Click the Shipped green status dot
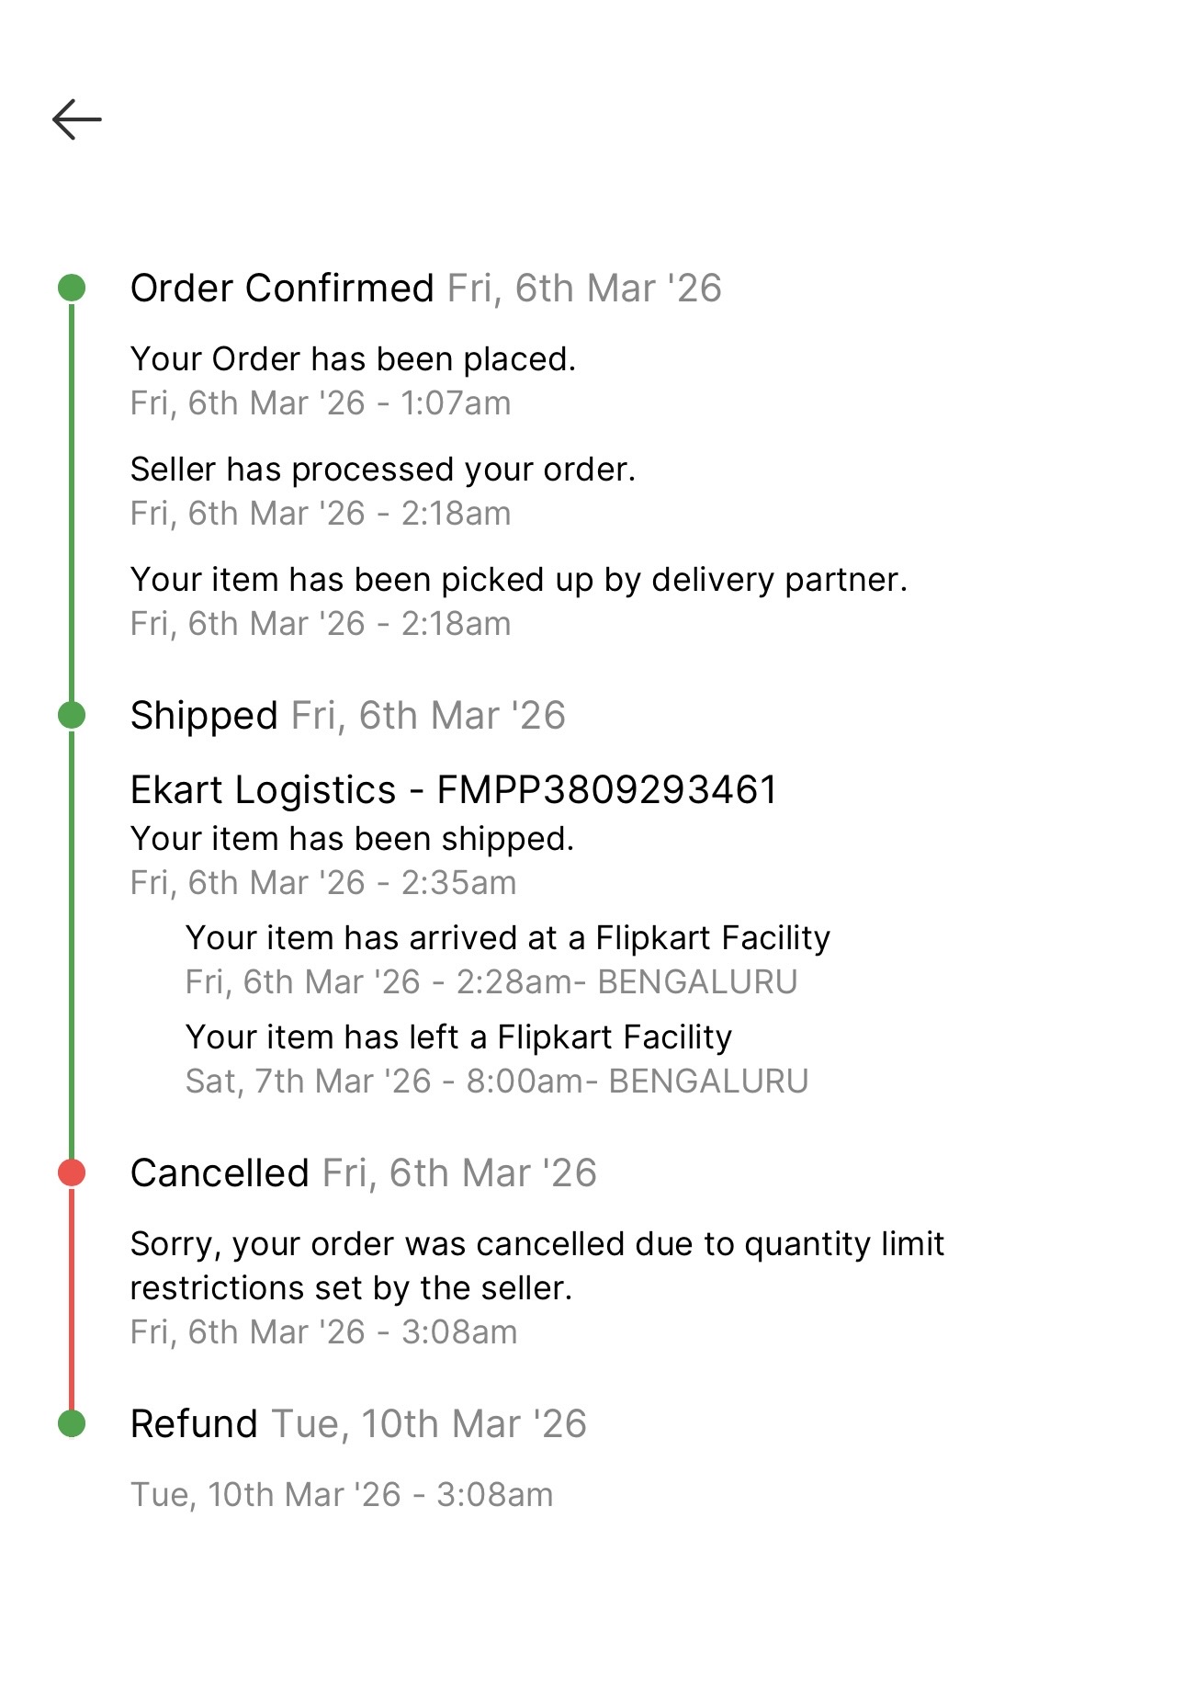The width and height of the screenshot is (1185, 1699). click(72, 715)
